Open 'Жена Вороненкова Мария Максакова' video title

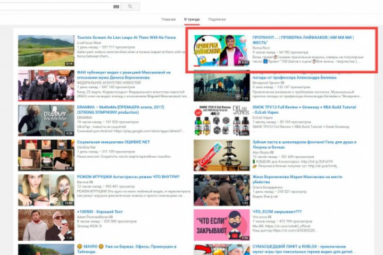297,180
